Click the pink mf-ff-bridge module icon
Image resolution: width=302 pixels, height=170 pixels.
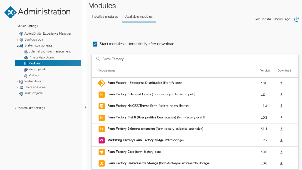[101, 141]
